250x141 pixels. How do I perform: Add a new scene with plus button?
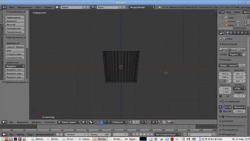tap(120, 7)
